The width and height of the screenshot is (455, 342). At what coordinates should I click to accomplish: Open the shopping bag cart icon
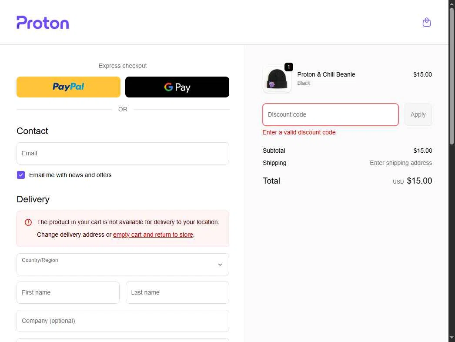[x=426, y=22]
